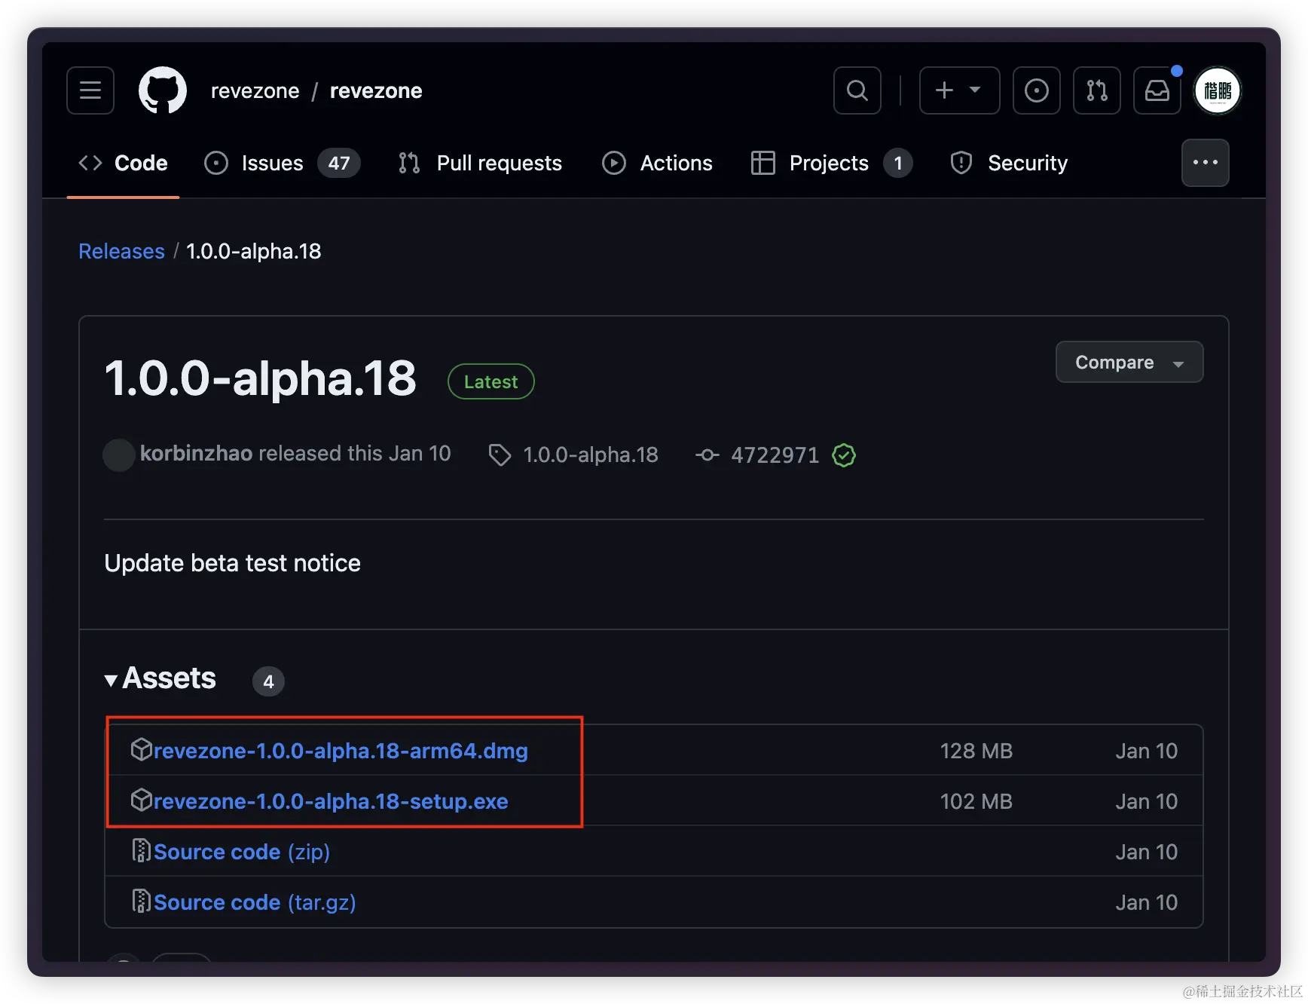Click Jan 10 date in Source code (zip) row
1308x1004 pixels.
[1147, 852]
